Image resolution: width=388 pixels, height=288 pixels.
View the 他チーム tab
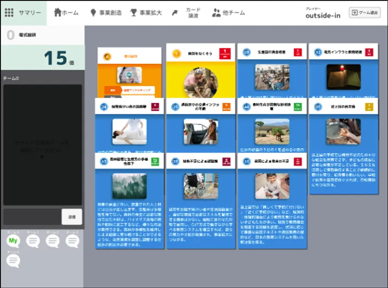(228, 13)
